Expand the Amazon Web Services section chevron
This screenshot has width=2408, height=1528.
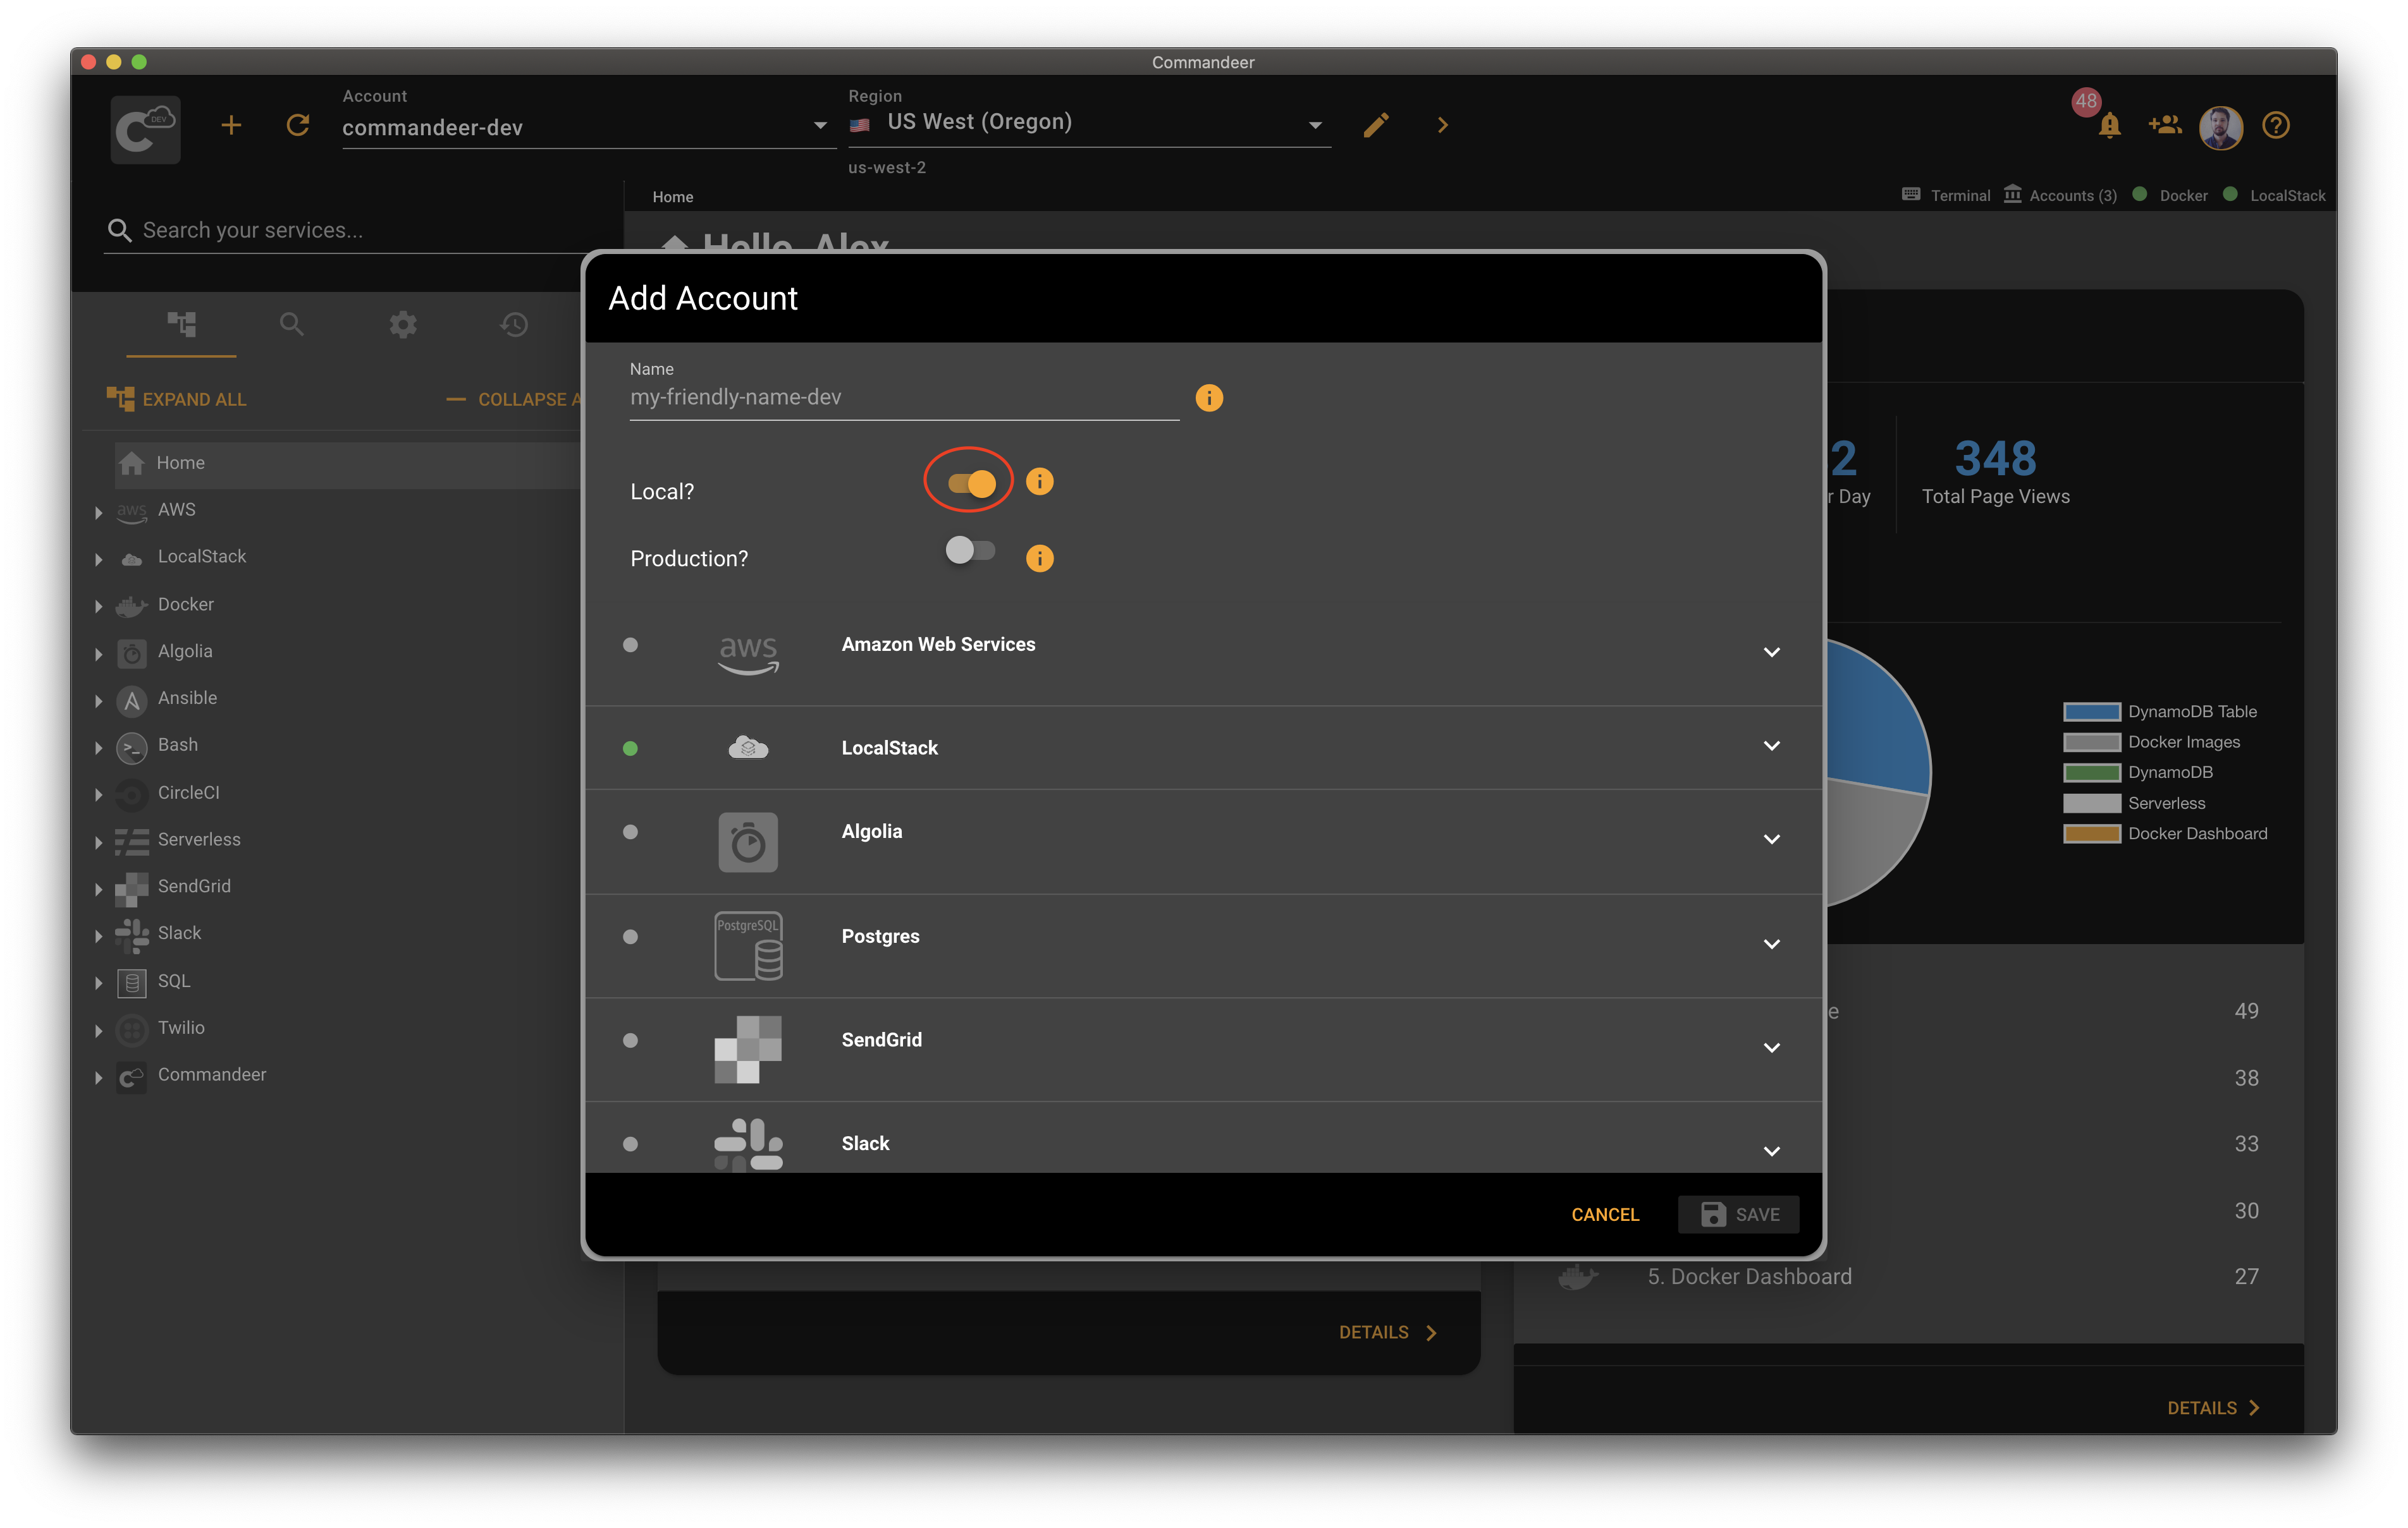click(x=1771, y=653)
